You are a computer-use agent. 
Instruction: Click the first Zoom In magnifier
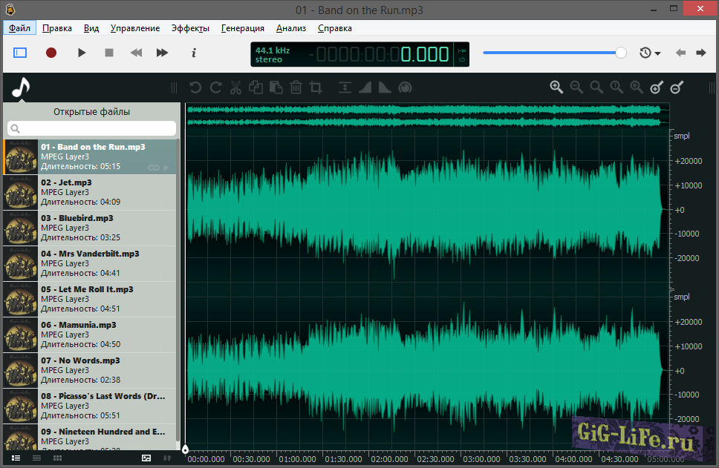point(556,88)
